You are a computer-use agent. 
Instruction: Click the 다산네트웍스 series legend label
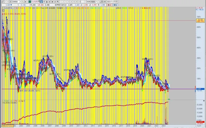[x=8, y=8]
